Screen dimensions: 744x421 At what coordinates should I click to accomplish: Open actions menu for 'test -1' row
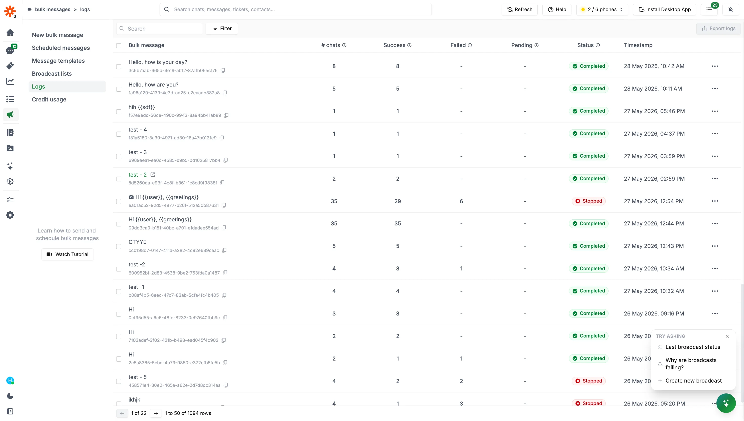tap(715, 291)
